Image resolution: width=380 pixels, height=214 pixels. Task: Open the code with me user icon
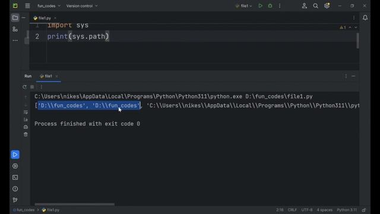click(x=305, y=6)
